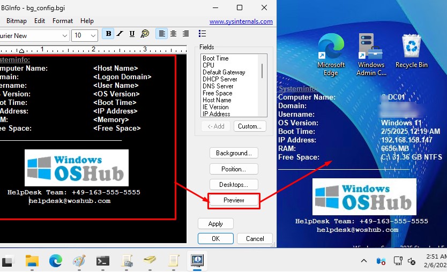
Task: Open the terminal taskbar icon
Action: (102, 261)
